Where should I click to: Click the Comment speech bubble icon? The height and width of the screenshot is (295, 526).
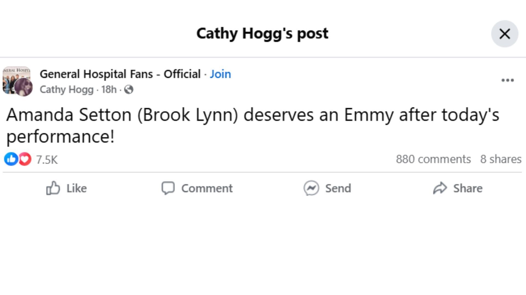pyautogui.click(x=168, y=188)
